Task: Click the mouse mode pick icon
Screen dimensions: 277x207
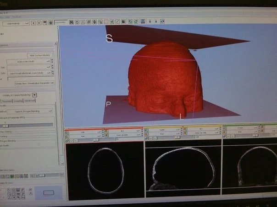Action: coord(150,21)
